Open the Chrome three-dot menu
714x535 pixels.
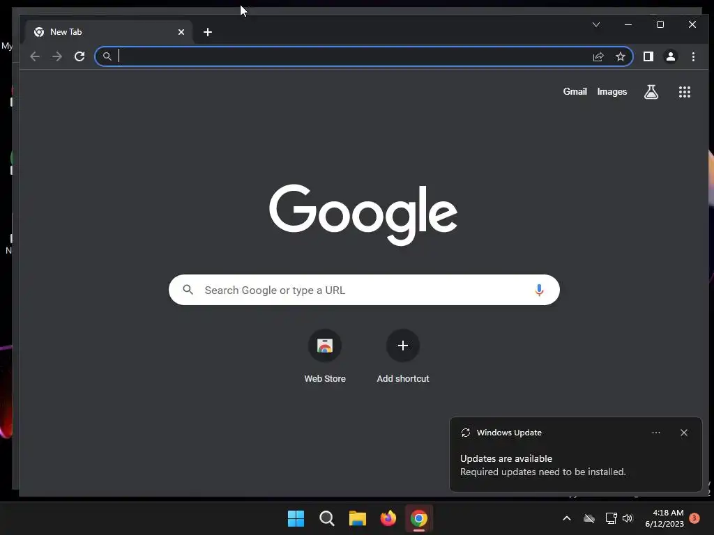pyautogui.click(x=693, y=56)
